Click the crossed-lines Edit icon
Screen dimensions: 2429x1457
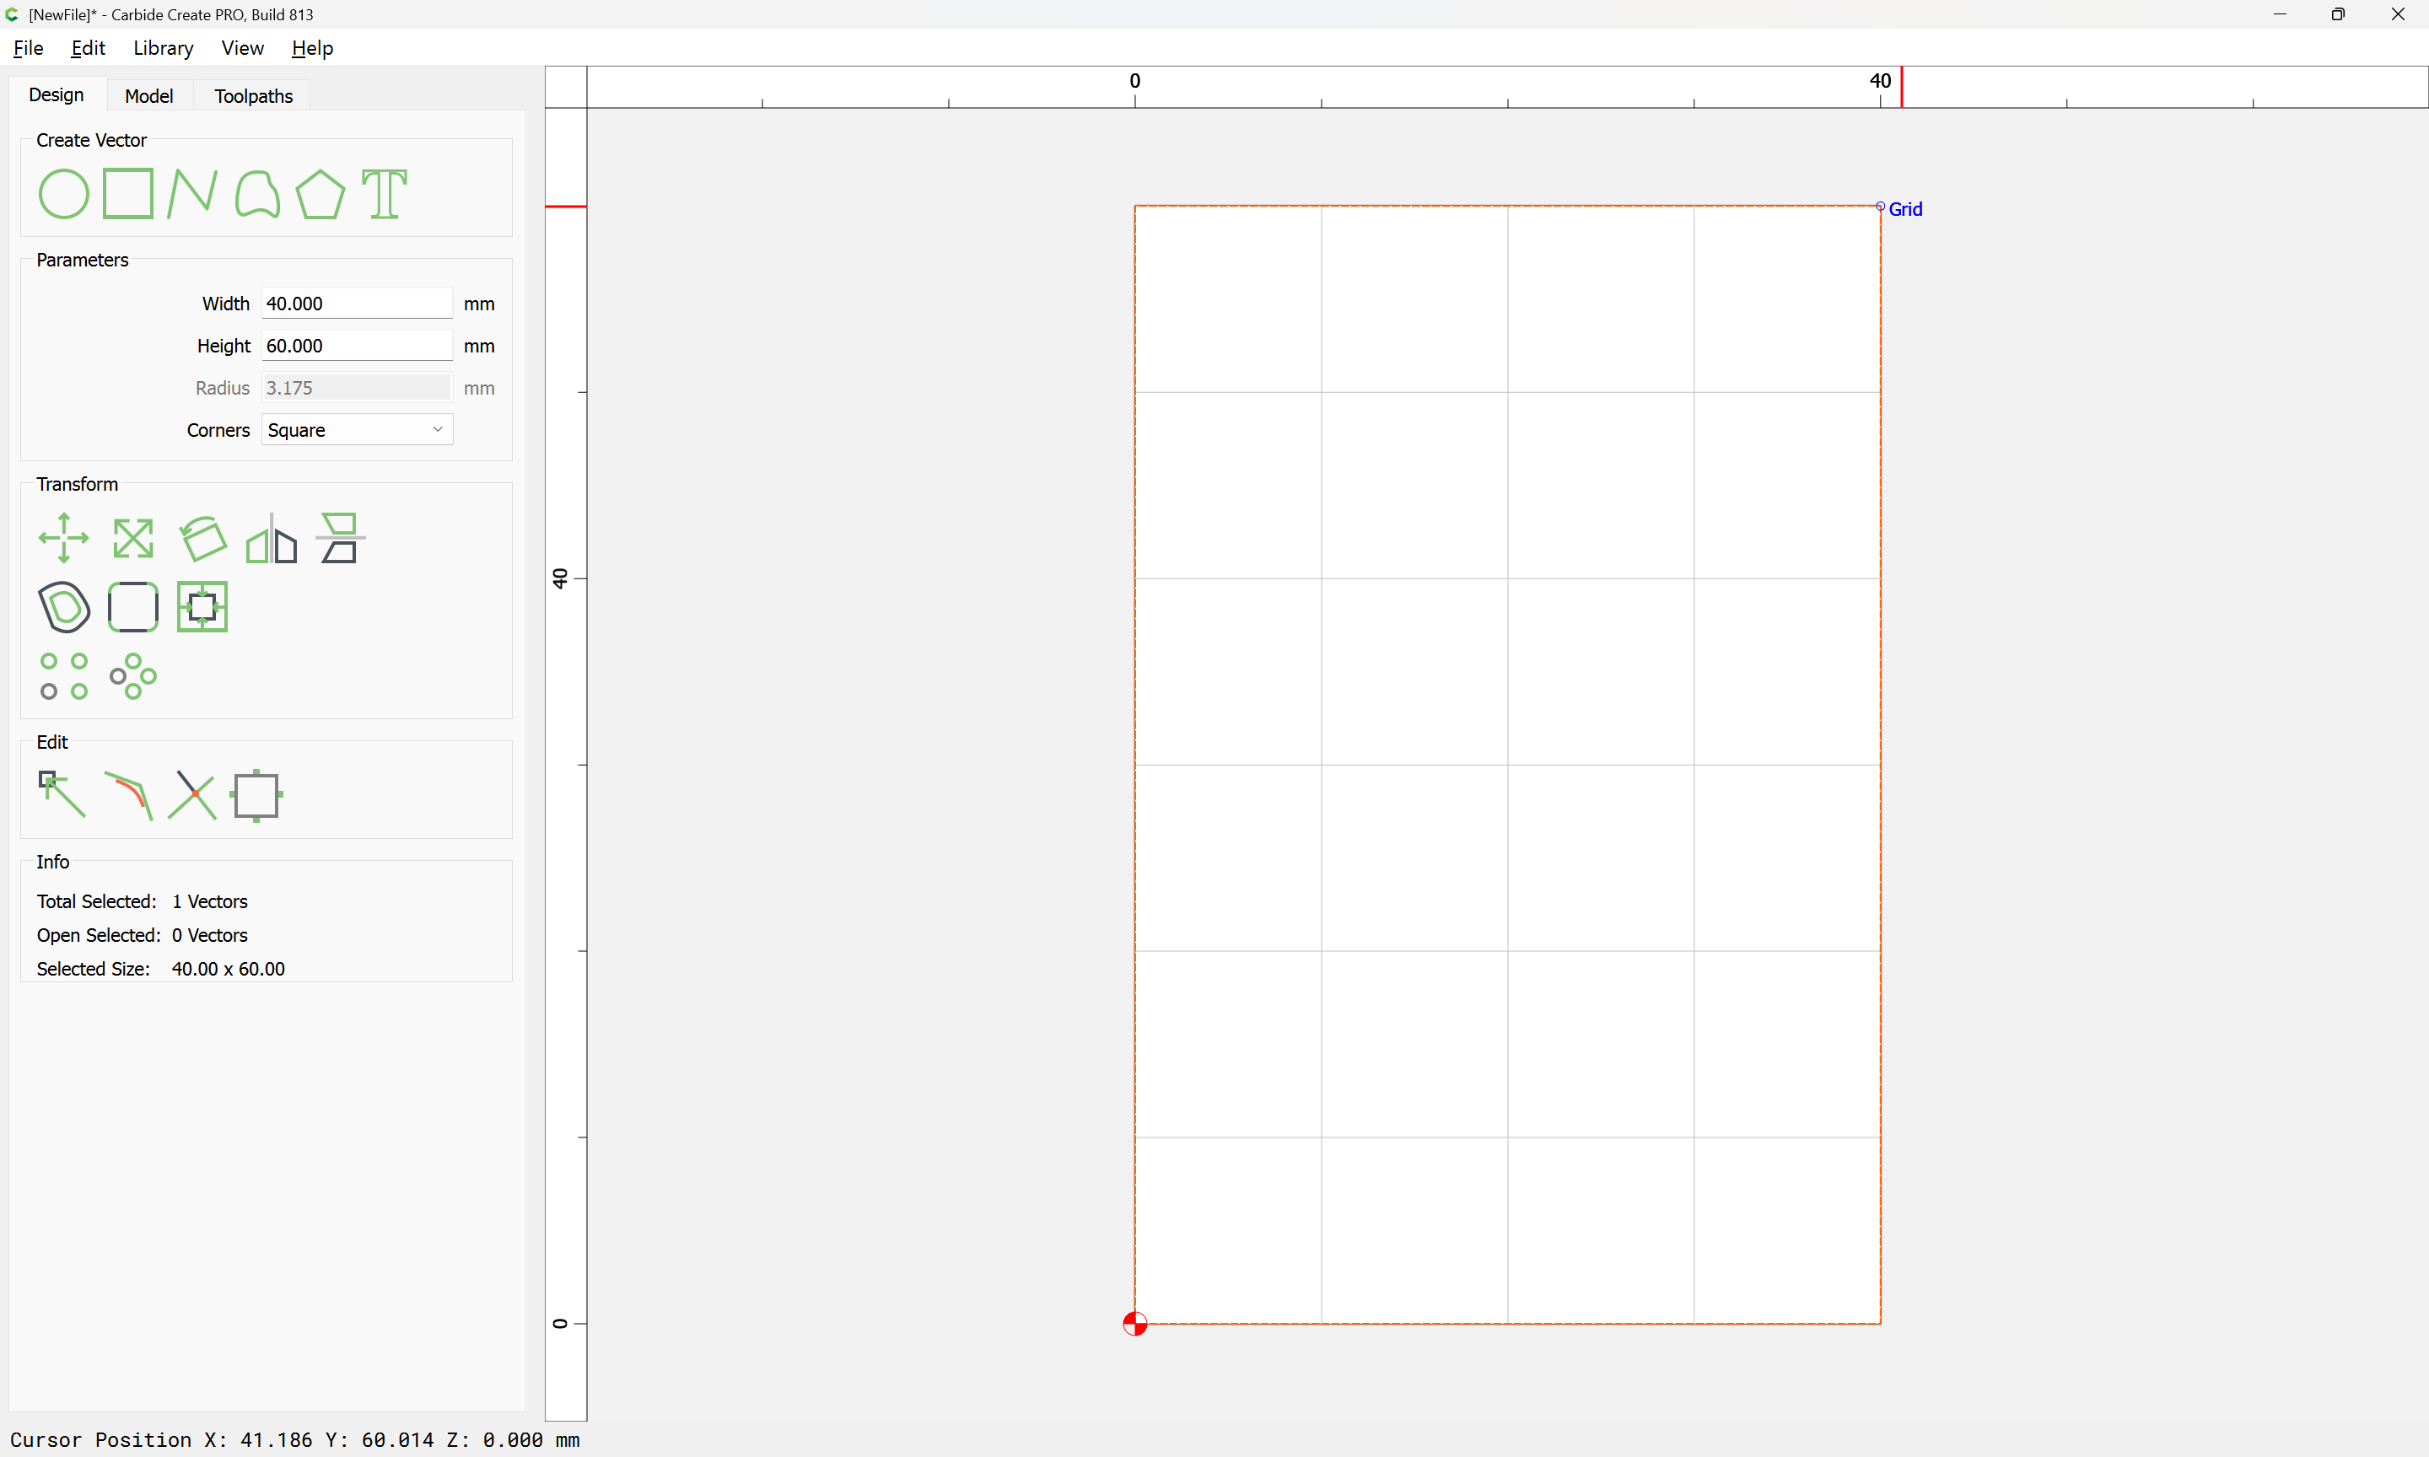pos(192,794)
